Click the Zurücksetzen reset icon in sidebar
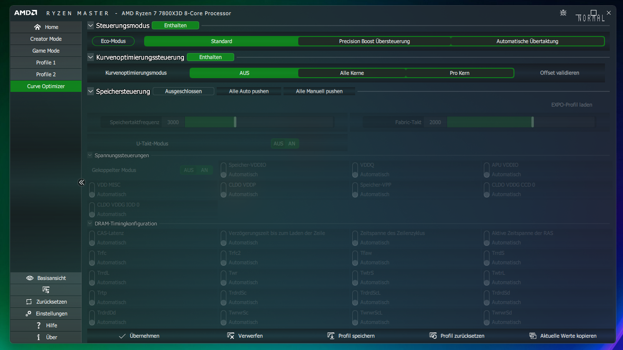 point(28,302)
